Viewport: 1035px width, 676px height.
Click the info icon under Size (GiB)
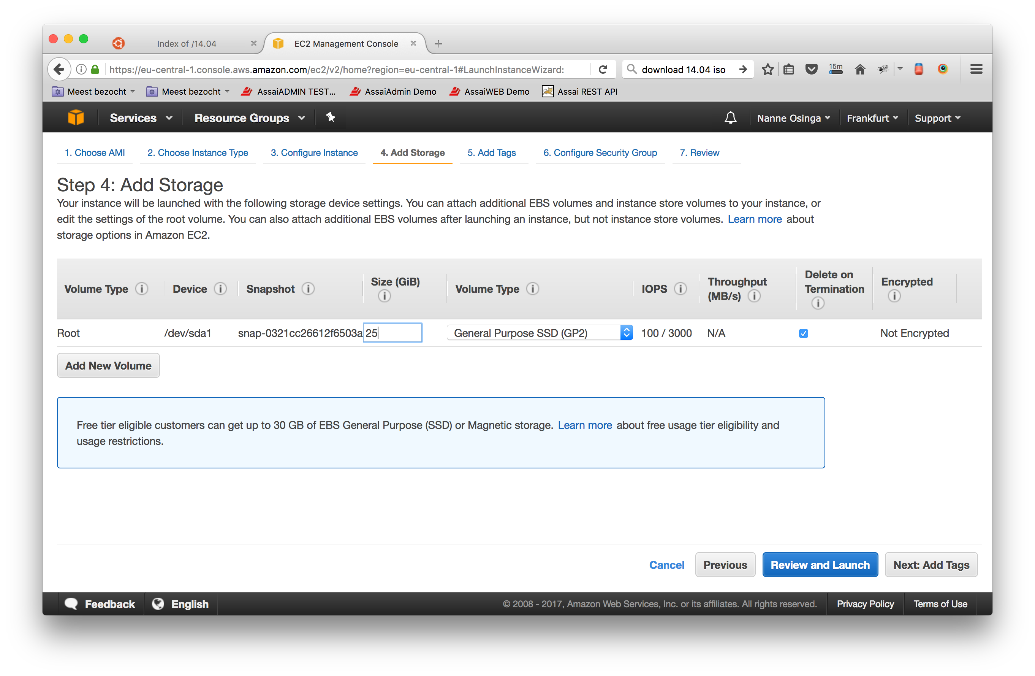(385, 296)
